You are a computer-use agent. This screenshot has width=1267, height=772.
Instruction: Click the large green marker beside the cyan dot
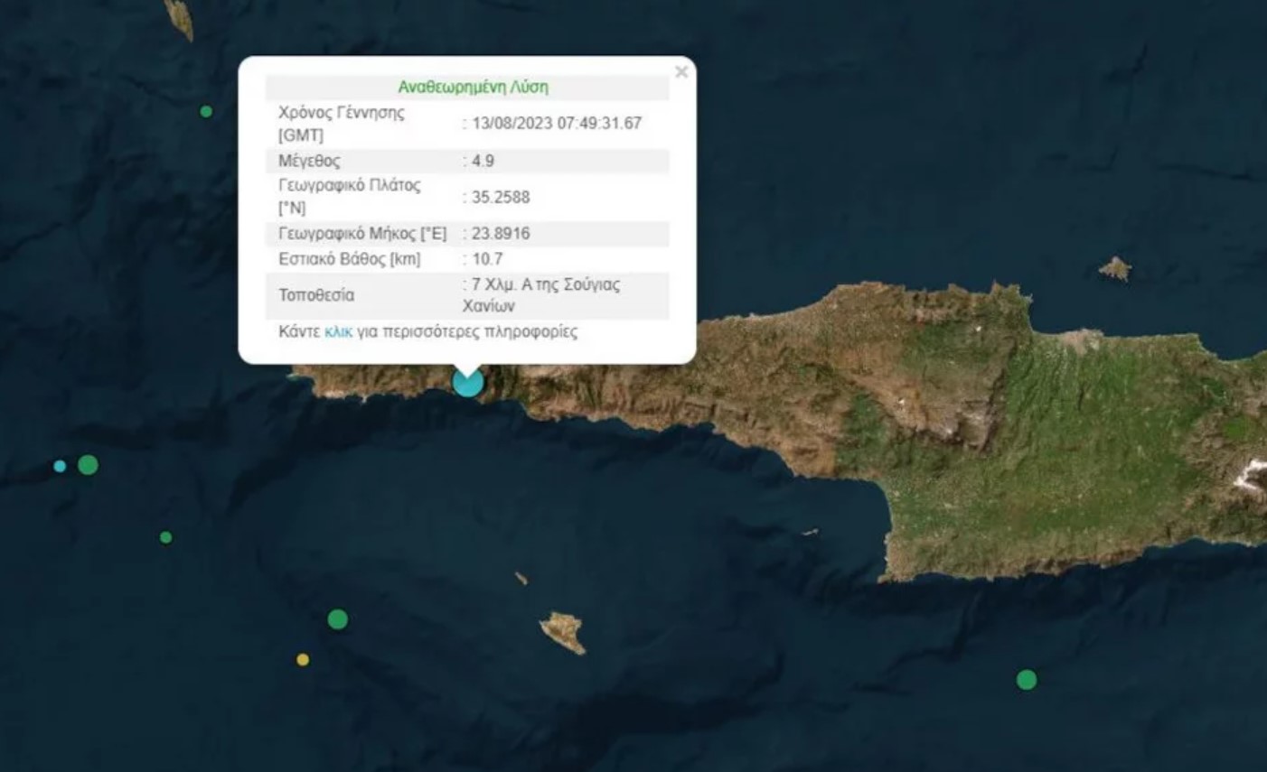pyautogui.click(x=88, y=465)
